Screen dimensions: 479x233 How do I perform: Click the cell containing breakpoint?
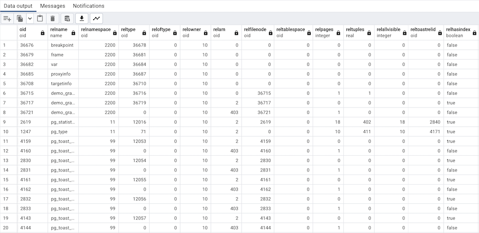click(63, 45)
